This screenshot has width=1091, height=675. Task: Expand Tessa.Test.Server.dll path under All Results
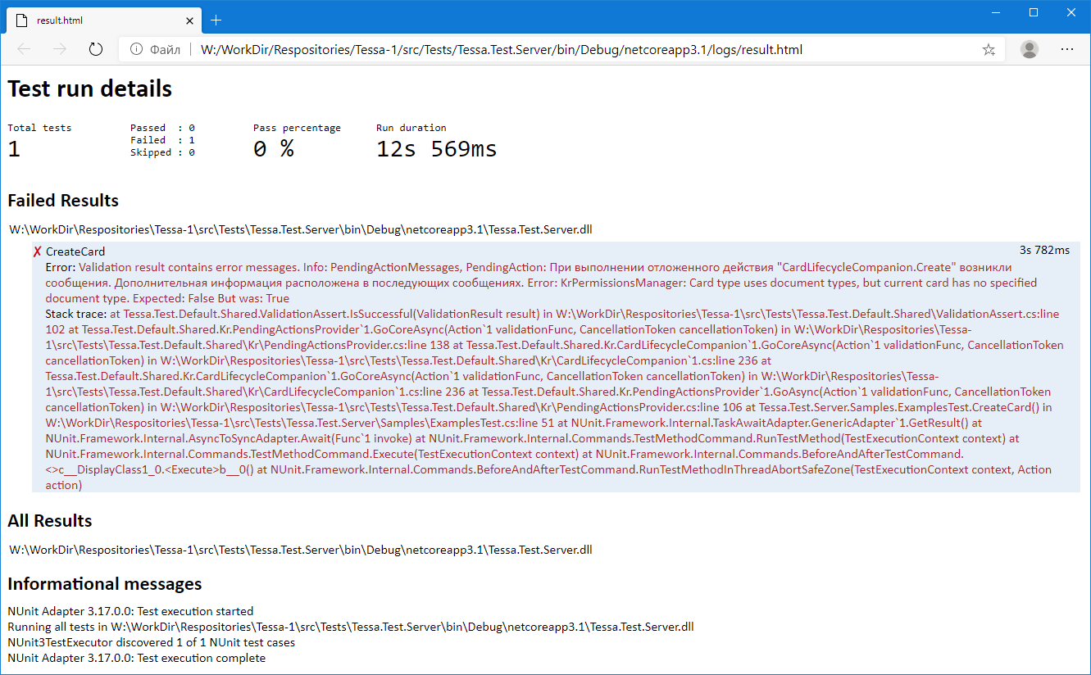click(x=300, y=550)
